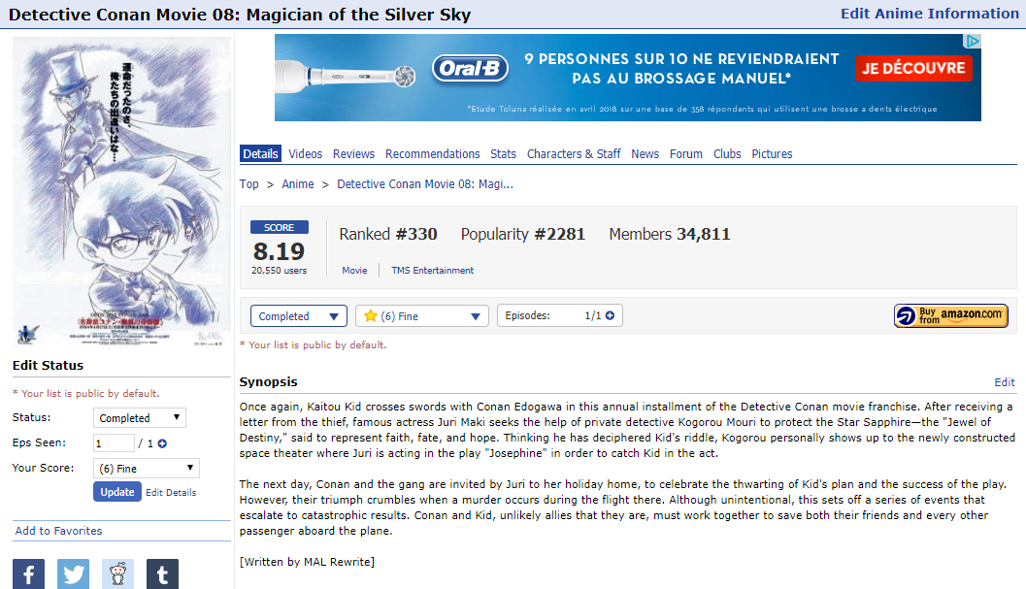Close the Oral-B ad via AdChoices icon
Image resolution: width=1026 pixels, height=589 pixels.
[x=973, y=42]
